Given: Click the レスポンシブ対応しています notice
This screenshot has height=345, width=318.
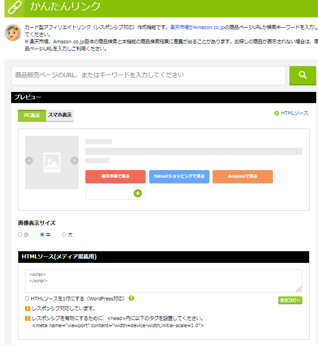Looking at the screenshot, I should [x=63, y=308].
